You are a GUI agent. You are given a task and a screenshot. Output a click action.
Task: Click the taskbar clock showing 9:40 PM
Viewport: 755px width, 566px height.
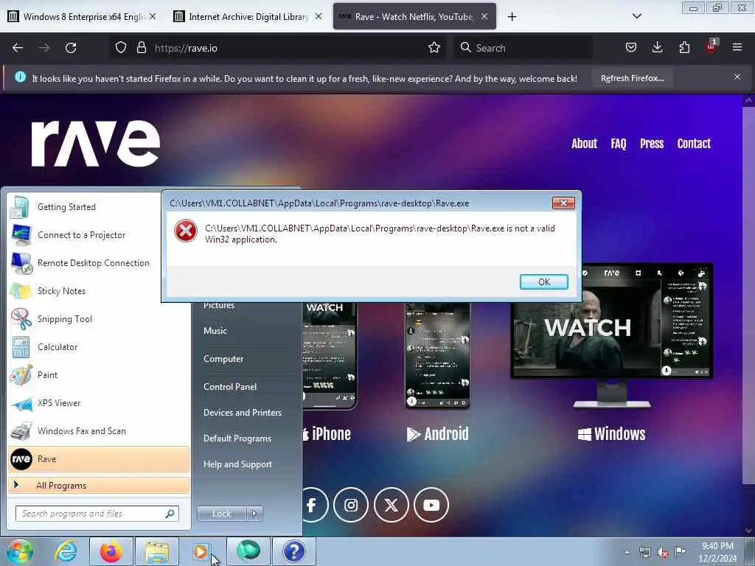tap(717, 552)
